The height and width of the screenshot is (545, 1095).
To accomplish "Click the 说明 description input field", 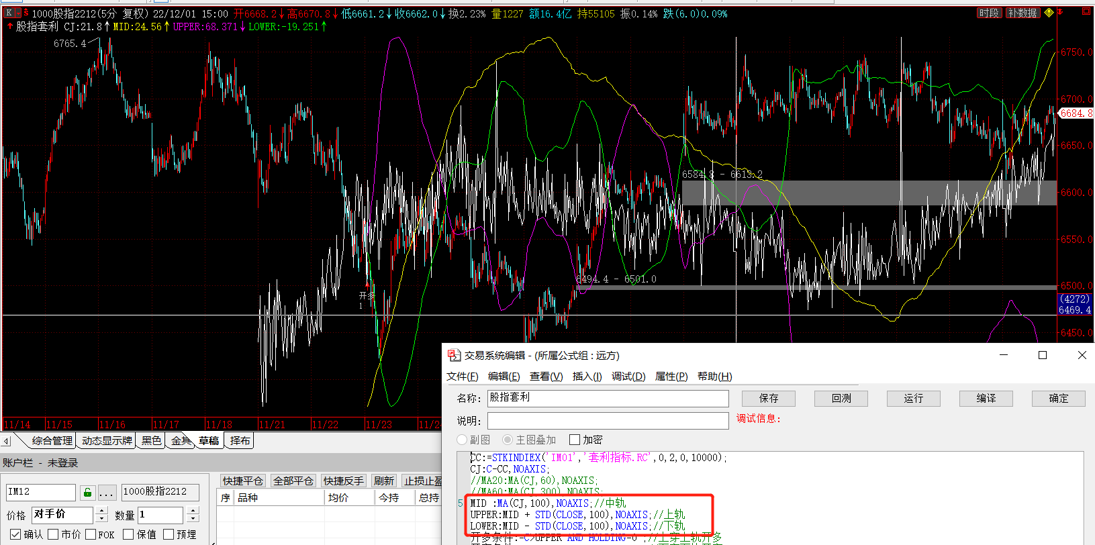I will [x=608, y=421].
